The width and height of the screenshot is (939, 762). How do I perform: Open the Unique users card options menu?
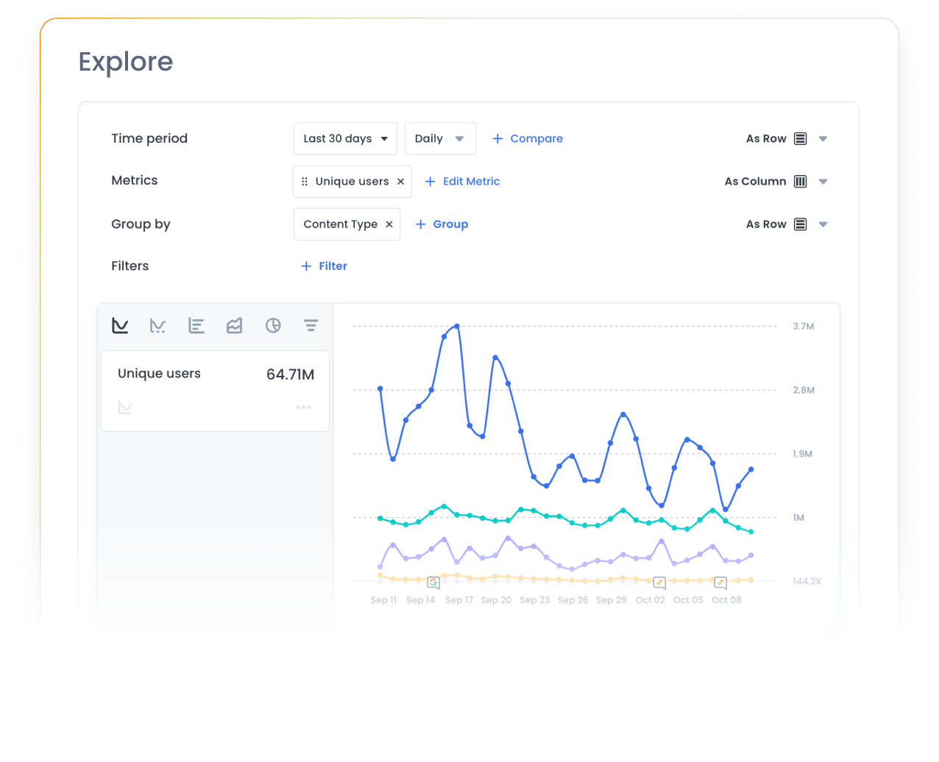click(x=303, y=407)
